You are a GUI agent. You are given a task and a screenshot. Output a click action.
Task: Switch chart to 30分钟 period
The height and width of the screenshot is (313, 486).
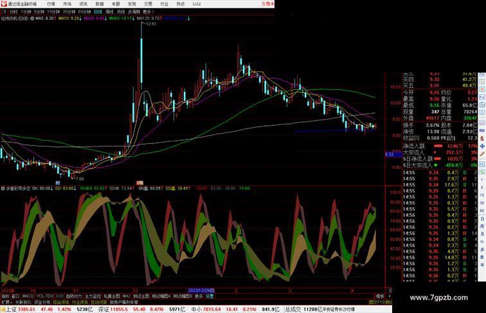coord(69,12)
